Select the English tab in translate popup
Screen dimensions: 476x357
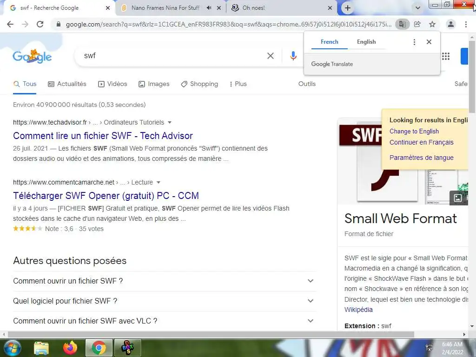[x=366, y=42]
